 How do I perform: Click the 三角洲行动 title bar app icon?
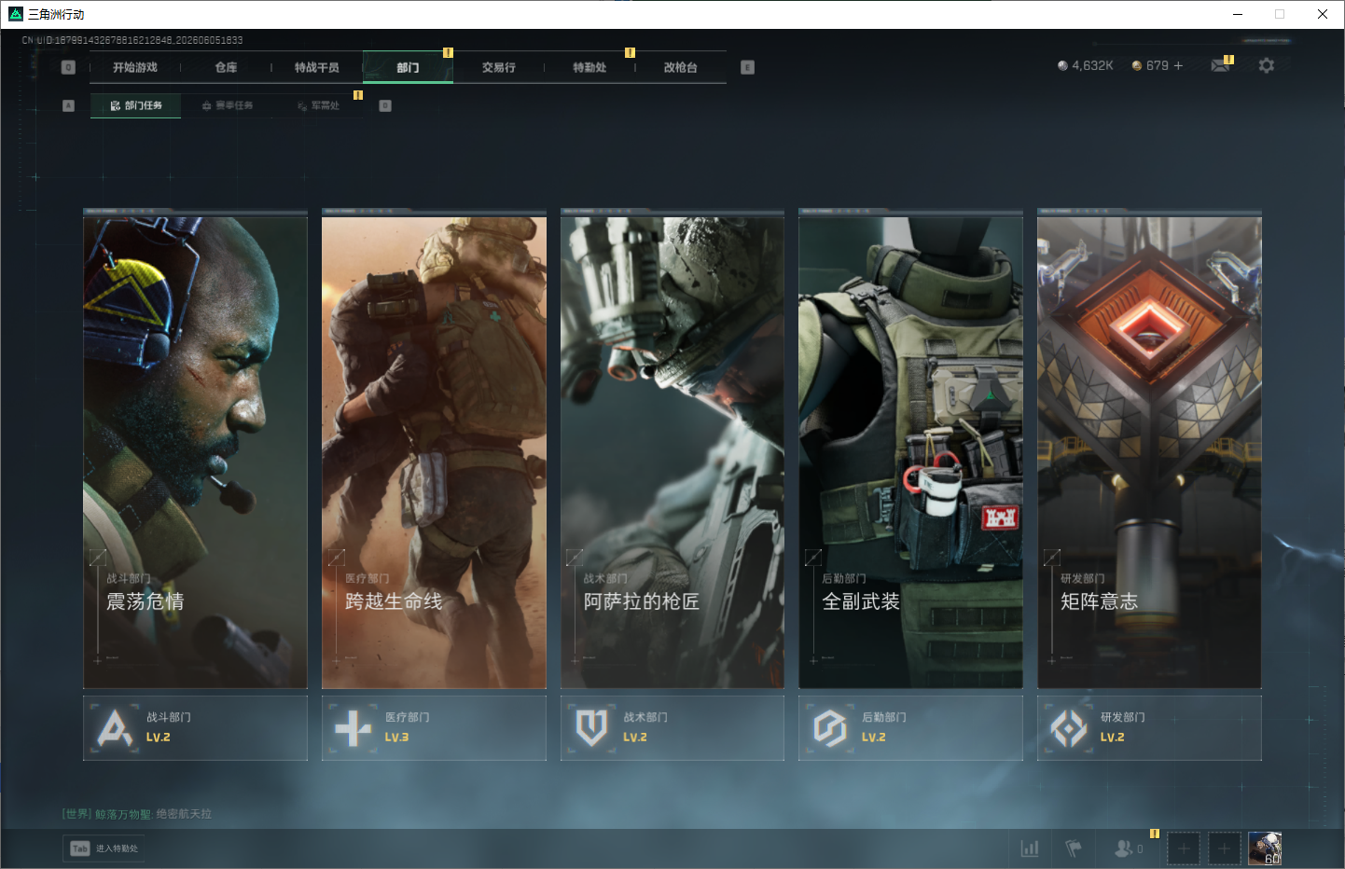pyautogui.click(x=15, y=14)
